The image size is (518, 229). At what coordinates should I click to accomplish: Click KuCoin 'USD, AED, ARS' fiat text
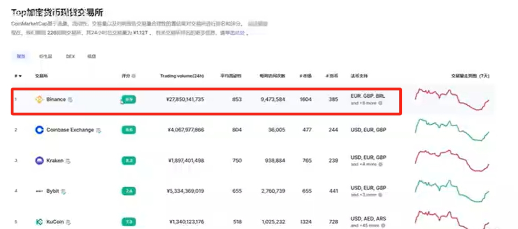point(368,219)
